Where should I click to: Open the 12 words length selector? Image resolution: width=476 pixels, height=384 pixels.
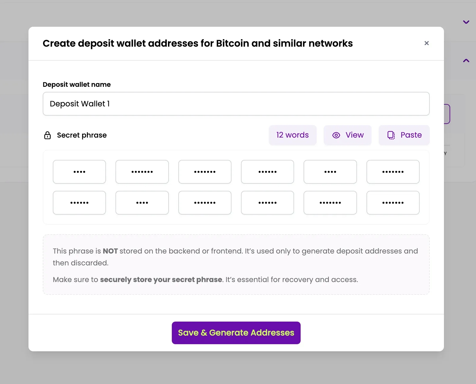pyautogui.click(x=293, y=135)
